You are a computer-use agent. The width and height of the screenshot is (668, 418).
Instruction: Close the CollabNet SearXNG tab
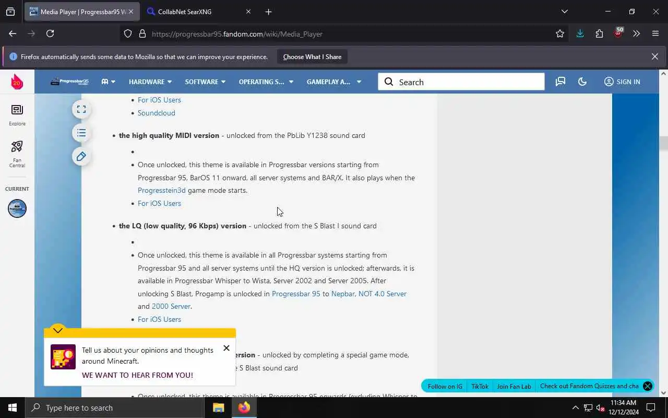click(x=248, y=11)
